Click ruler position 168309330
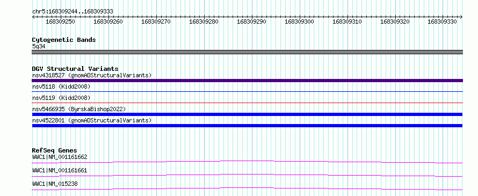The image size is (478, 196). click(443, 21)
